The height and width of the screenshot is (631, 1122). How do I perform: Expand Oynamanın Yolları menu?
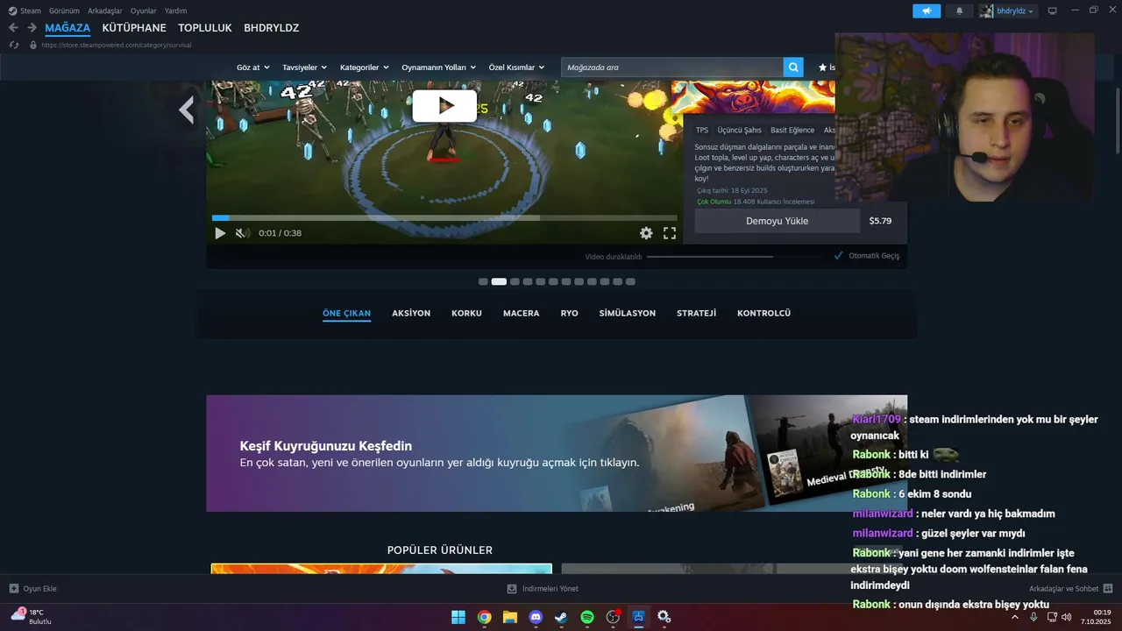(438, 67)
